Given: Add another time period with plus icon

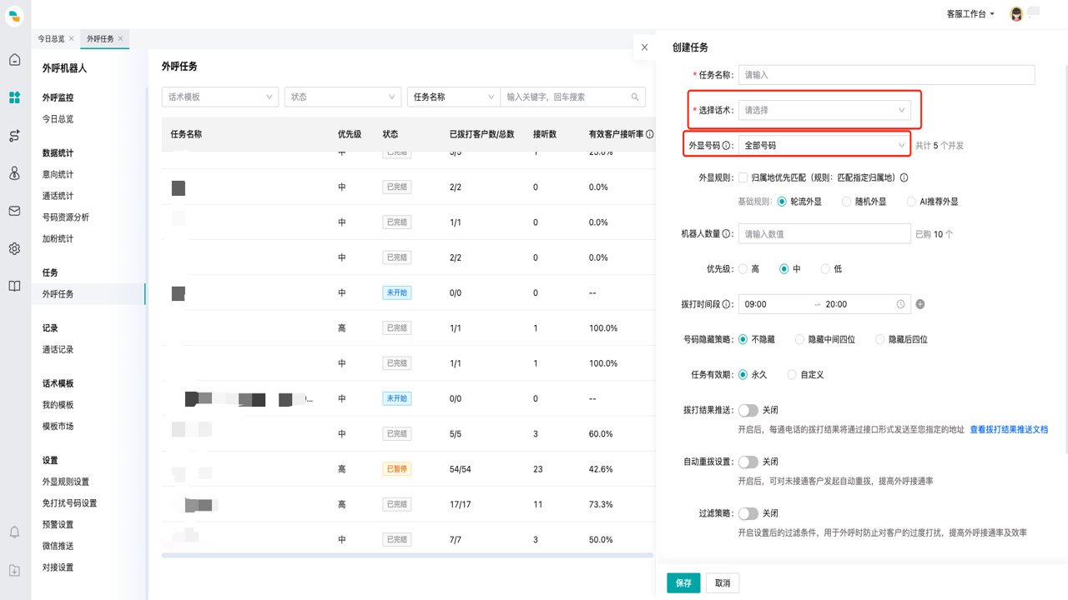Looking at the screenshot, I should 920,304.
